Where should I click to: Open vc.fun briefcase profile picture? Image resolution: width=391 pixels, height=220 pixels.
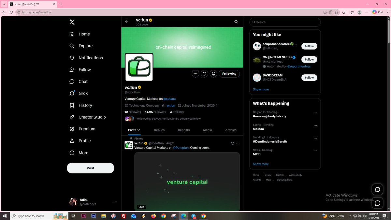(x=139, y=67)
